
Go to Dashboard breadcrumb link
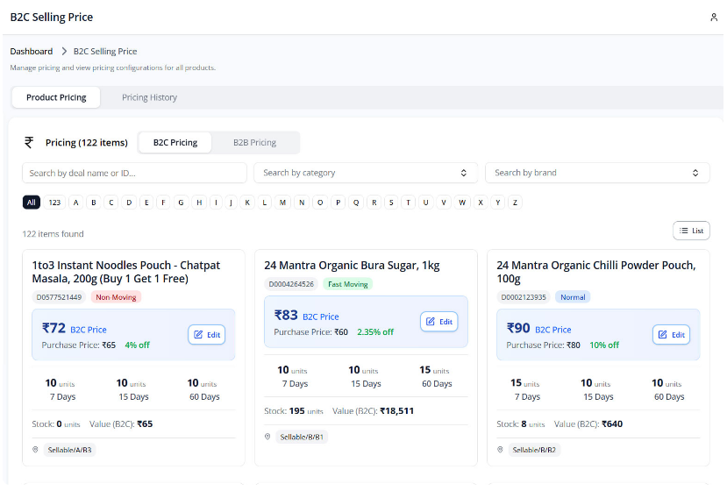[32, 52]
